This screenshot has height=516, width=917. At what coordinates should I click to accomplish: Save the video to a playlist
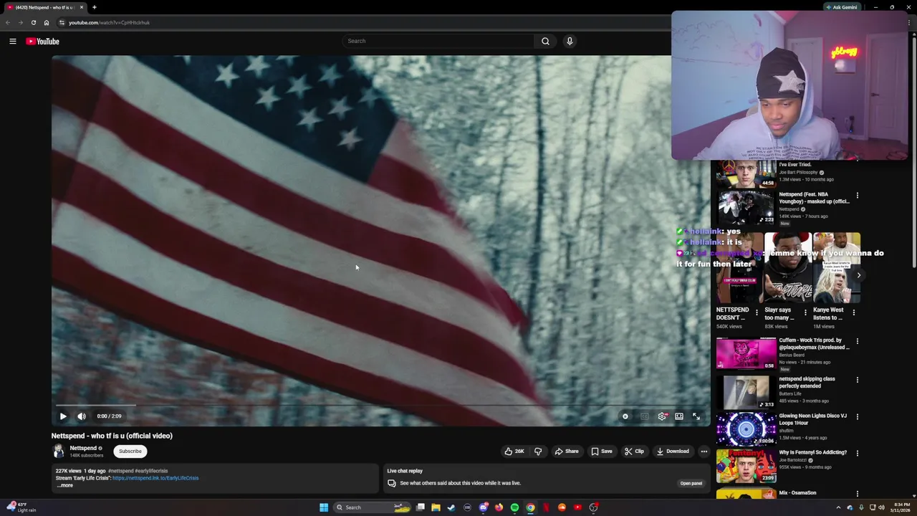602,451
